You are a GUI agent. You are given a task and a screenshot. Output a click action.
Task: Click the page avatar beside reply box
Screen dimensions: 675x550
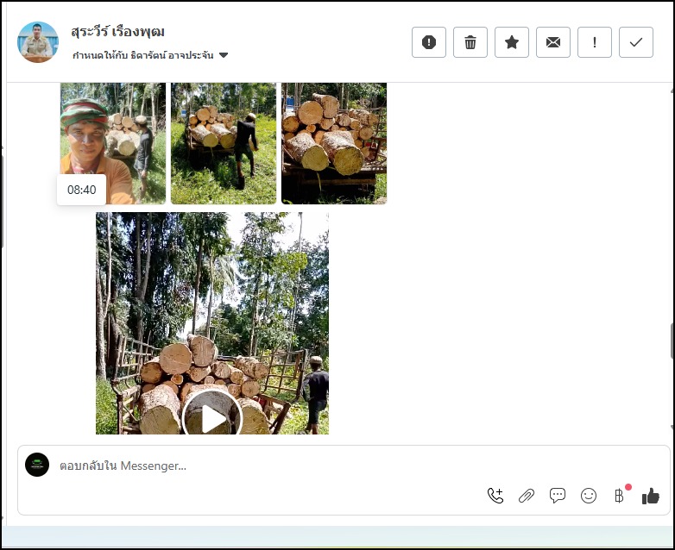[x=37, y=465]
